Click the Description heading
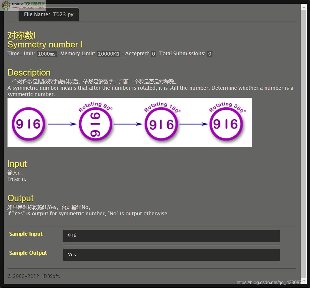 click(29, 73)
